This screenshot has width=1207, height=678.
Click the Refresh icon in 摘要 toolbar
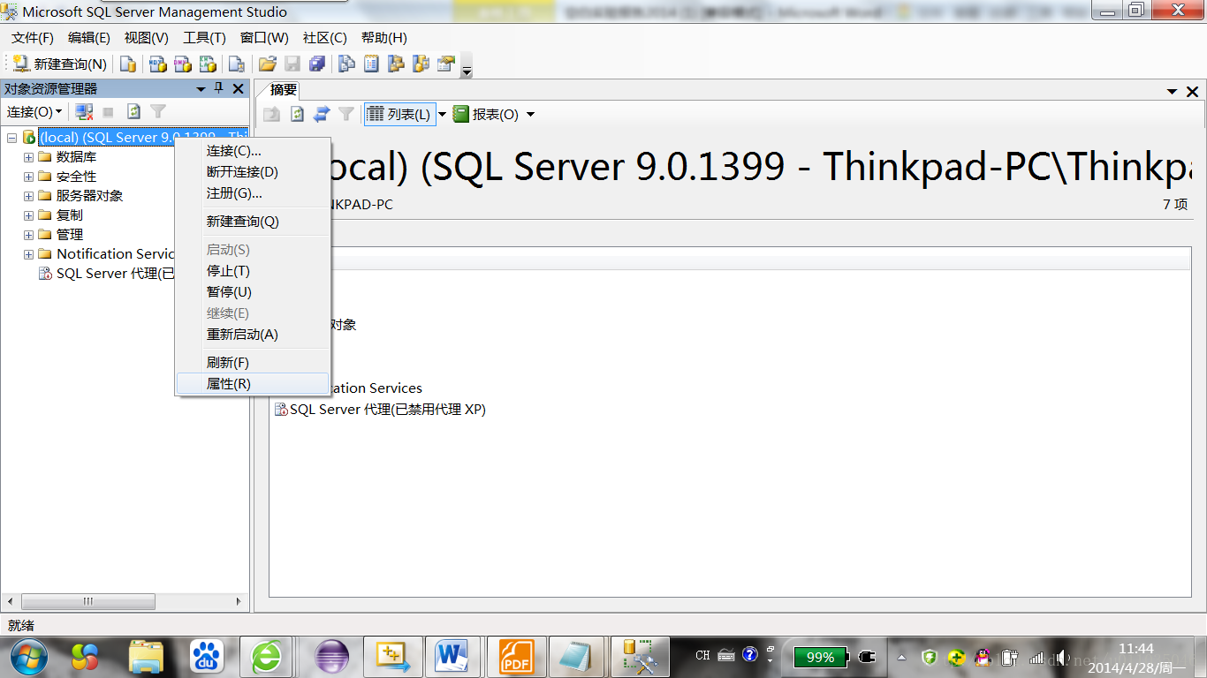pyautogui.click(x=297, y=114)
